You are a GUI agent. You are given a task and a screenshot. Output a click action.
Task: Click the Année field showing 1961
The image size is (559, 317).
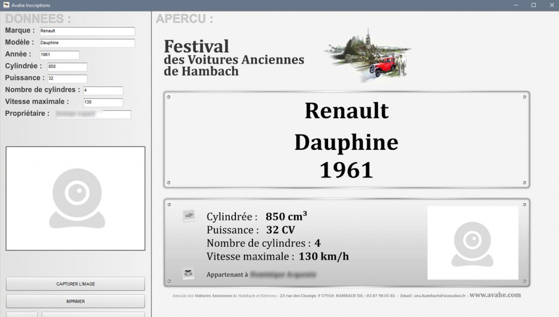(60, 55)
